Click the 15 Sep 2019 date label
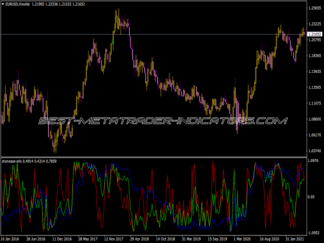Screen dimensions: 324x243 coord(207,238)
